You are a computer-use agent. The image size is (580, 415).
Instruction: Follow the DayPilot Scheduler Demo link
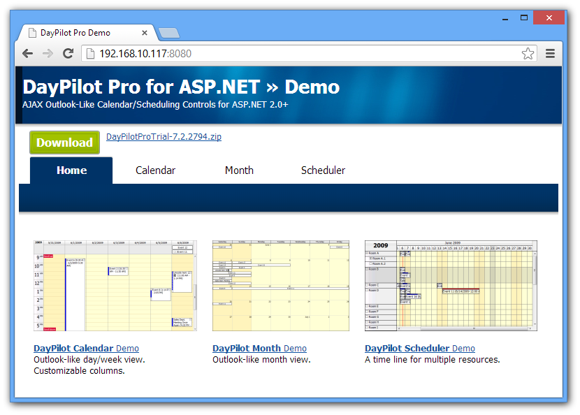pyautogui.click(x=420, y=349)
